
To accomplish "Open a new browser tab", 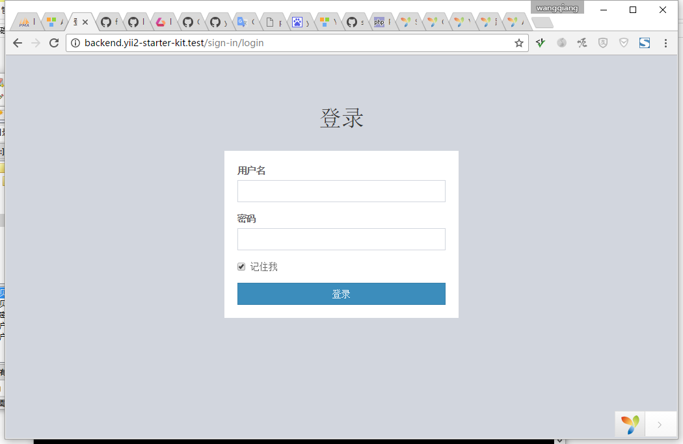I will point(542,23).
